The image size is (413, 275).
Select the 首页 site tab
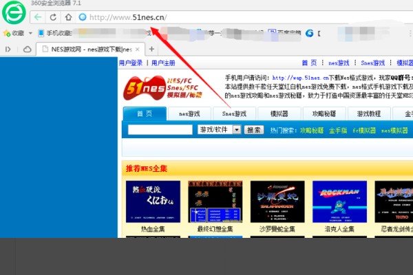pyautogui.click(x=145, y=113)
